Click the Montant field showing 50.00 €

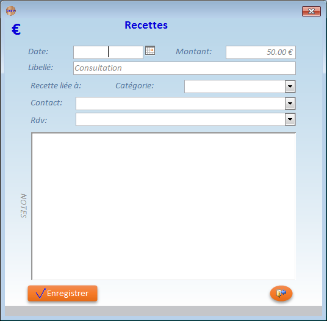tap(261, 52)
